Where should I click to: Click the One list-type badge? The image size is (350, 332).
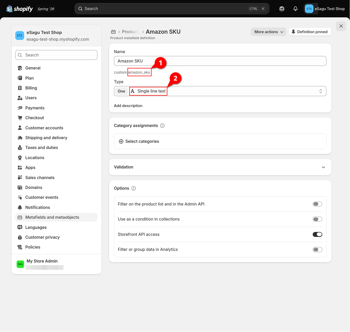pos(122,91)
